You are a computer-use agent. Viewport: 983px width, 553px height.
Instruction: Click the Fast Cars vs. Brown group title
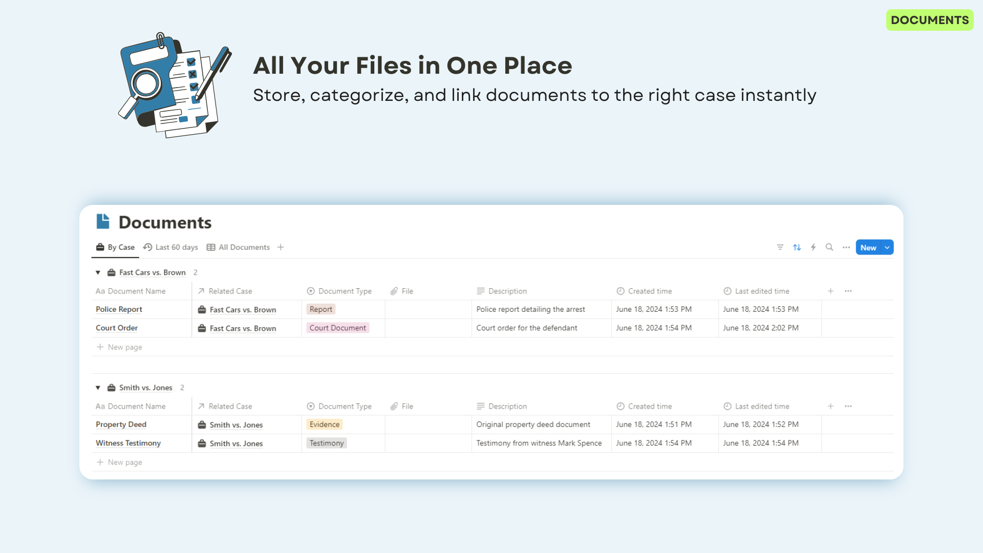[x=152, y=272]
